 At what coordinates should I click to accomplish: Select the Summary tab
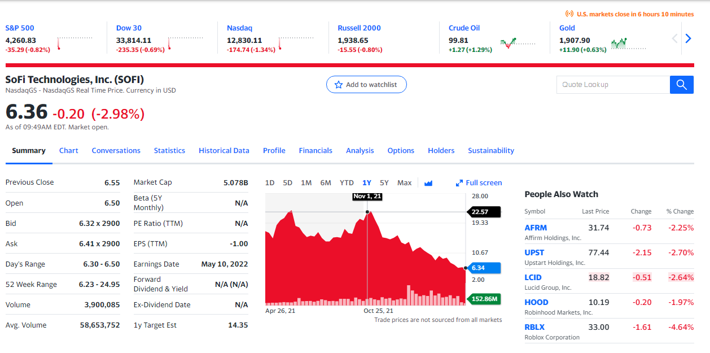point(29,151)
